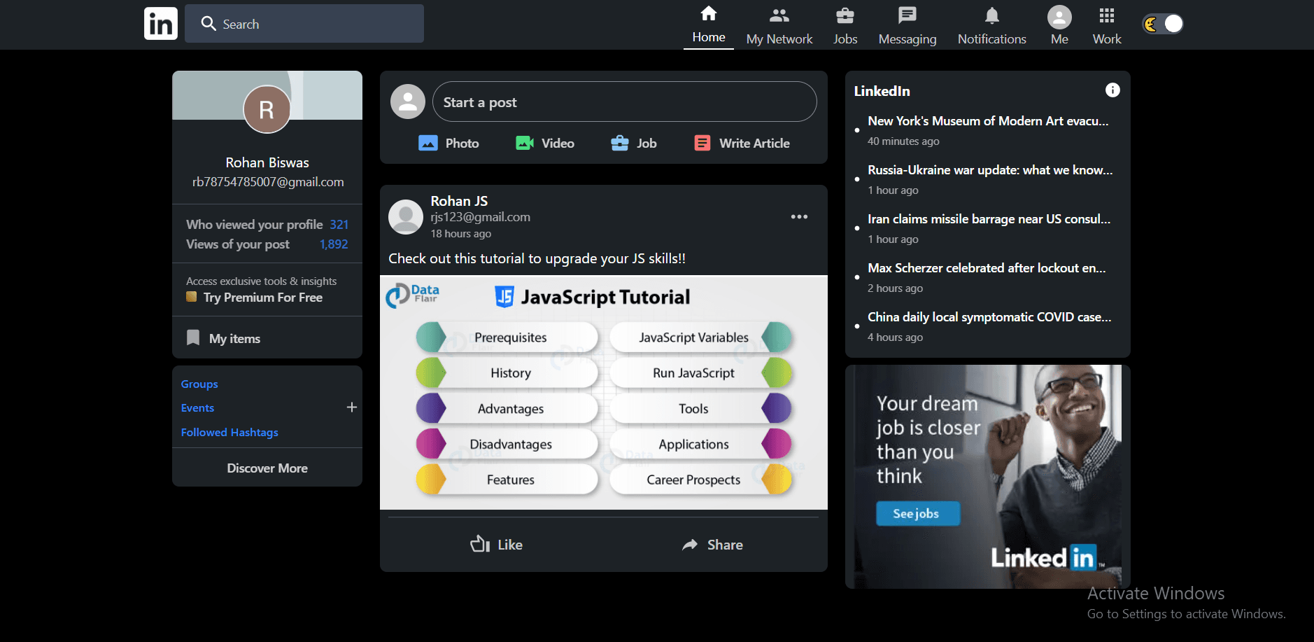The height and width of the screenshot is (642, 1314).
Task: Open My Network
Action: point(779,26)
